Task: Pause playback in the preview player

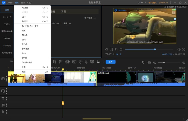Action: click(111, 49)
